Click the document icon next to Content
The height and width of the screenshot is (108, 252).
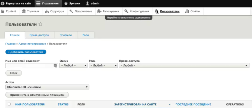tap(3, 11)
